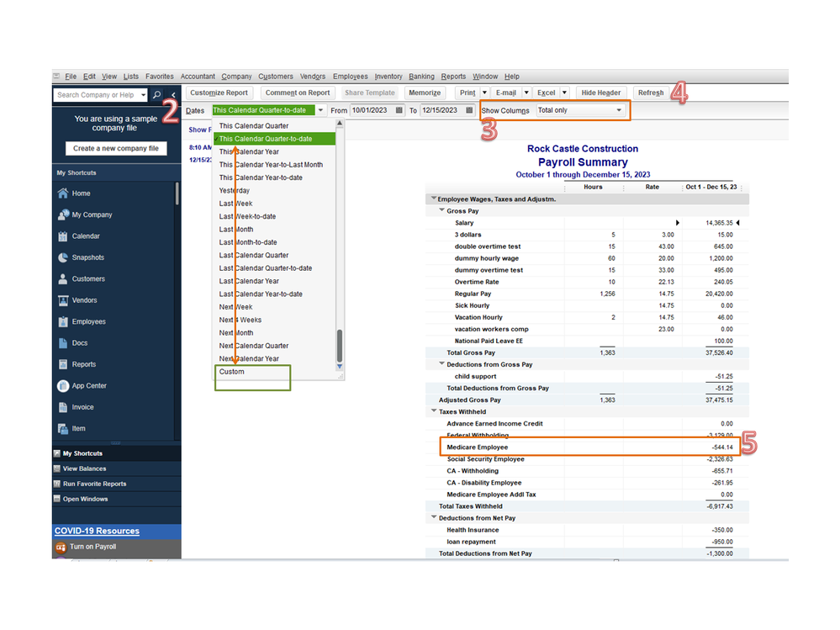Open the Dates range dropdown arrow
This screenshot has width=840, height=630.
320,110
